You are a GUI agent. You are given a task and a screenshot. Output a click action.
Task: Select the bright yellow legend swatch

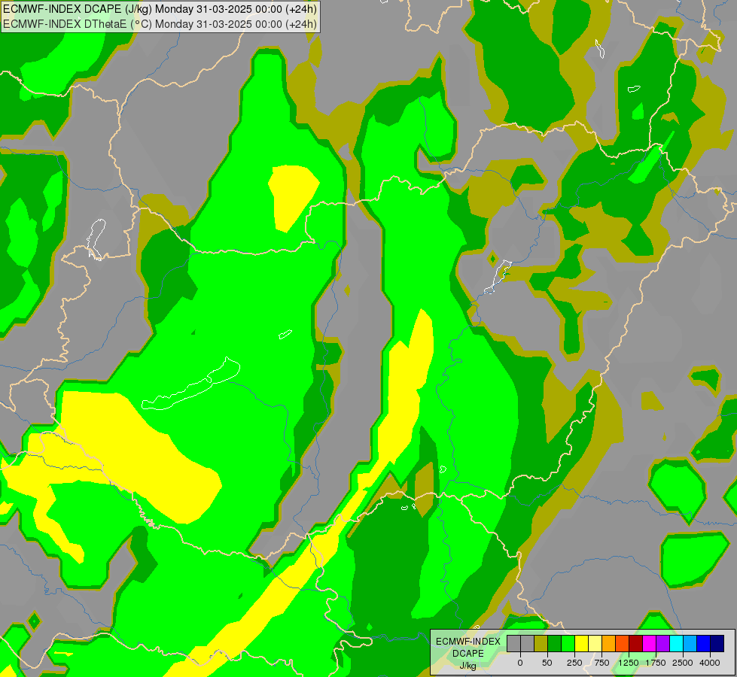point(581,644)
